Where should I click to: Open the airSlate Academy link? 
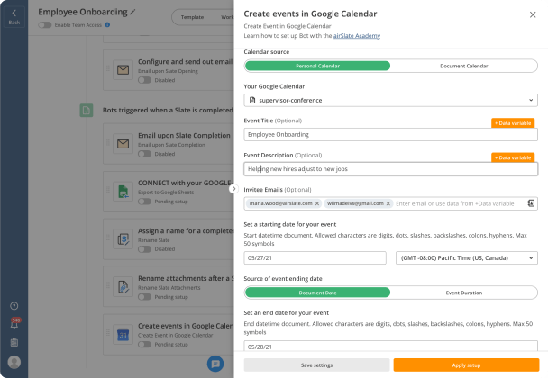[357, 36]
